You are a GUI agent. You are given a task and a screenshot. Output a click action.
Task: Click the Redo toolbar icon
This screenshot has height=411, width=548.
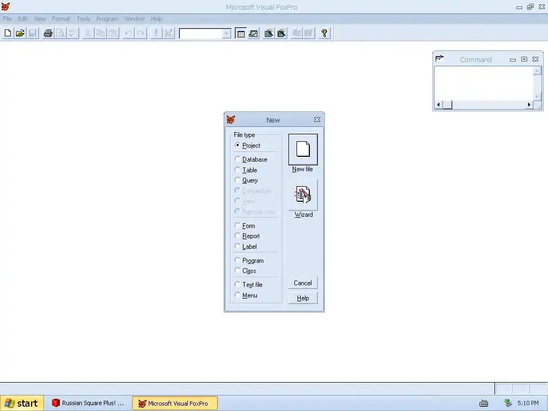(x=141, y=33)
